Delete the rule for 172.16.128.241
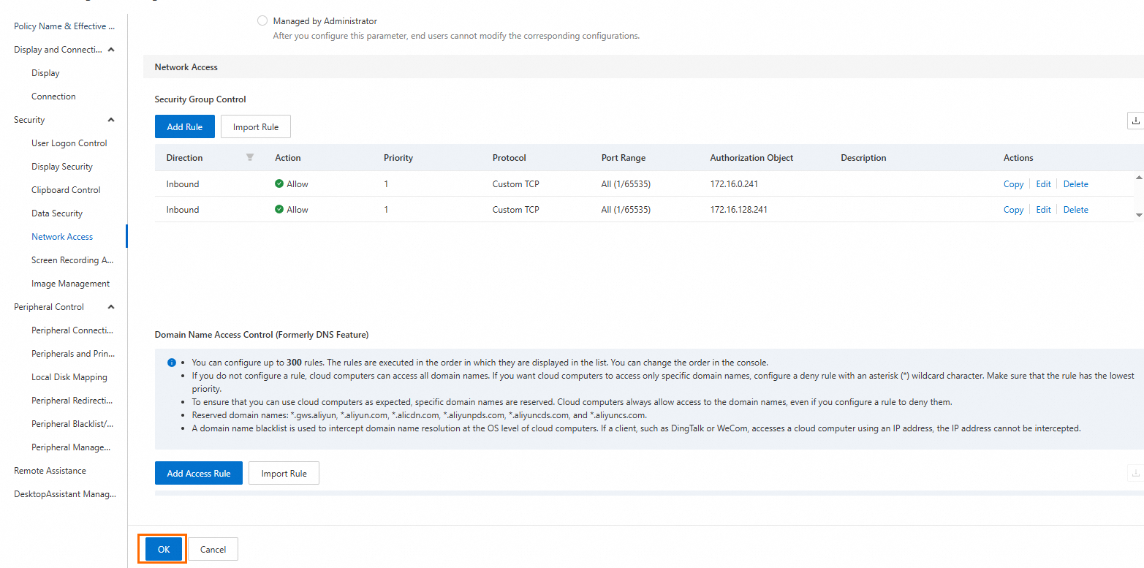The height and width of the screenshot is (568, 1144). (x=1075, y=210)
